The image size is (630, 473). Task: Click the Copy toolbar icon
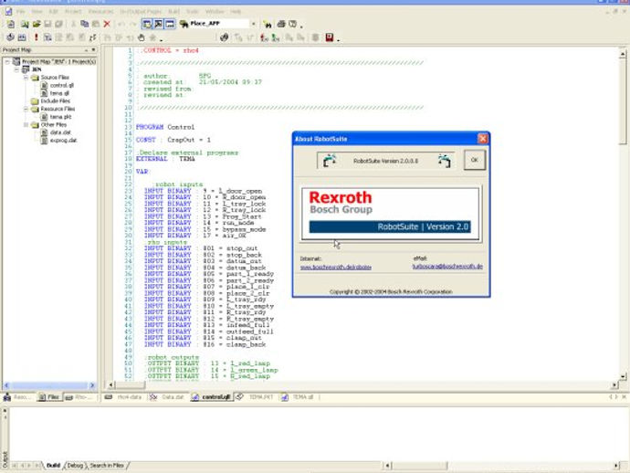point(84,24)
